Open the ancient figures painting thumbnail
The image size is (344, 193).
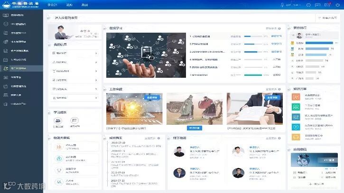click(195, 109)
